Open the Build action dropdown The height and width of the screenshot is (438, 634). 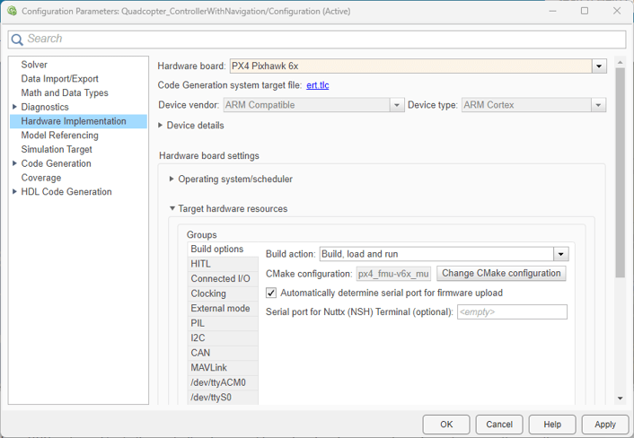tap(561, 254)
